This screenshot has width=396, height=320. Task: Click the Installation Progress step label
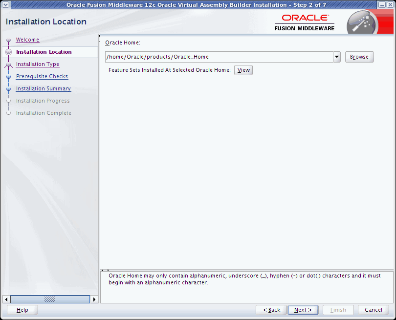coord(43,101)
